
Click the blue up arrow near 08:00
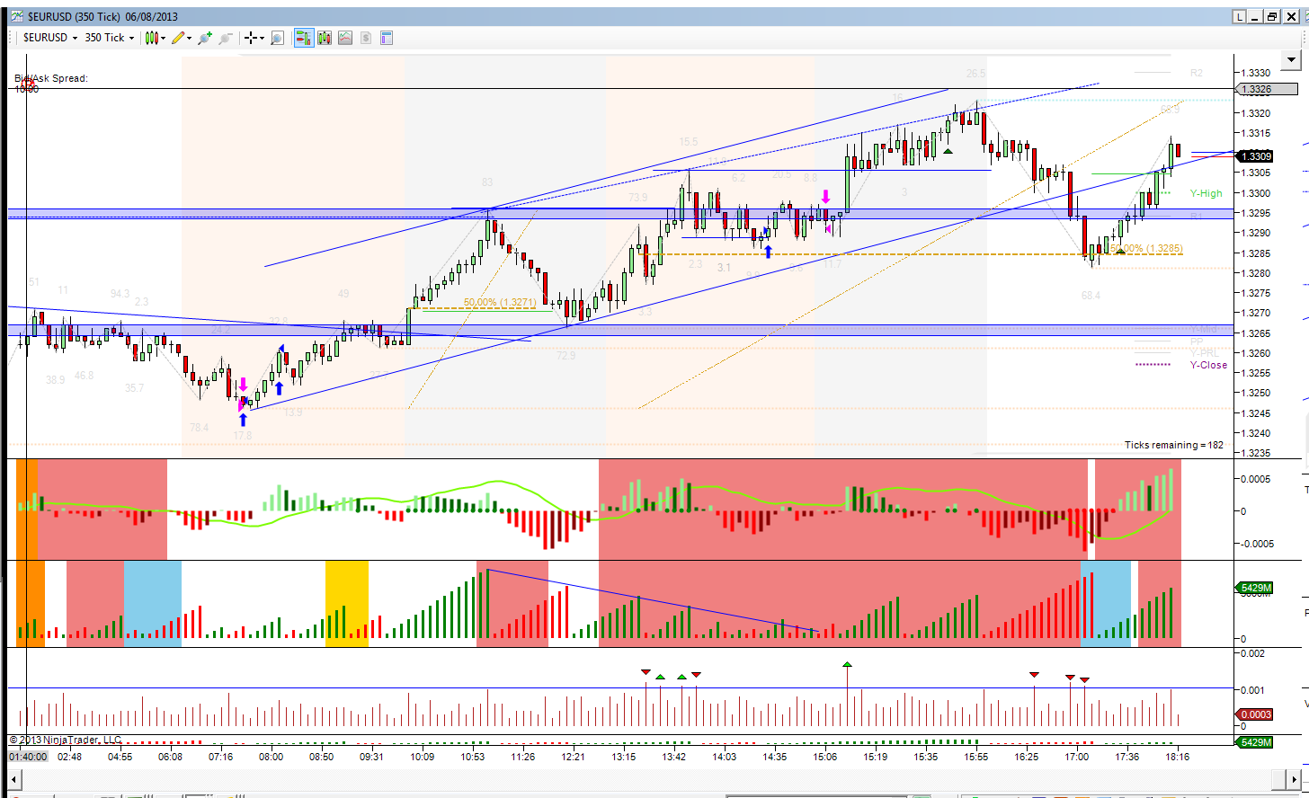pyautogui.click(x=279, y=388)
